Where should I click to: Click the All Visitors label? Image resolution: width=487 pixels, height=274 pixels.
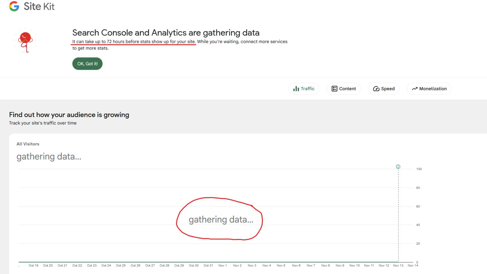pos(28,144)
